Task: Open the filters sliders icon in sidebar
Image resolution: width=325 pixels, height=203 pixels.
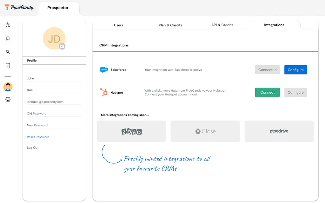Action: pos(8,25)
